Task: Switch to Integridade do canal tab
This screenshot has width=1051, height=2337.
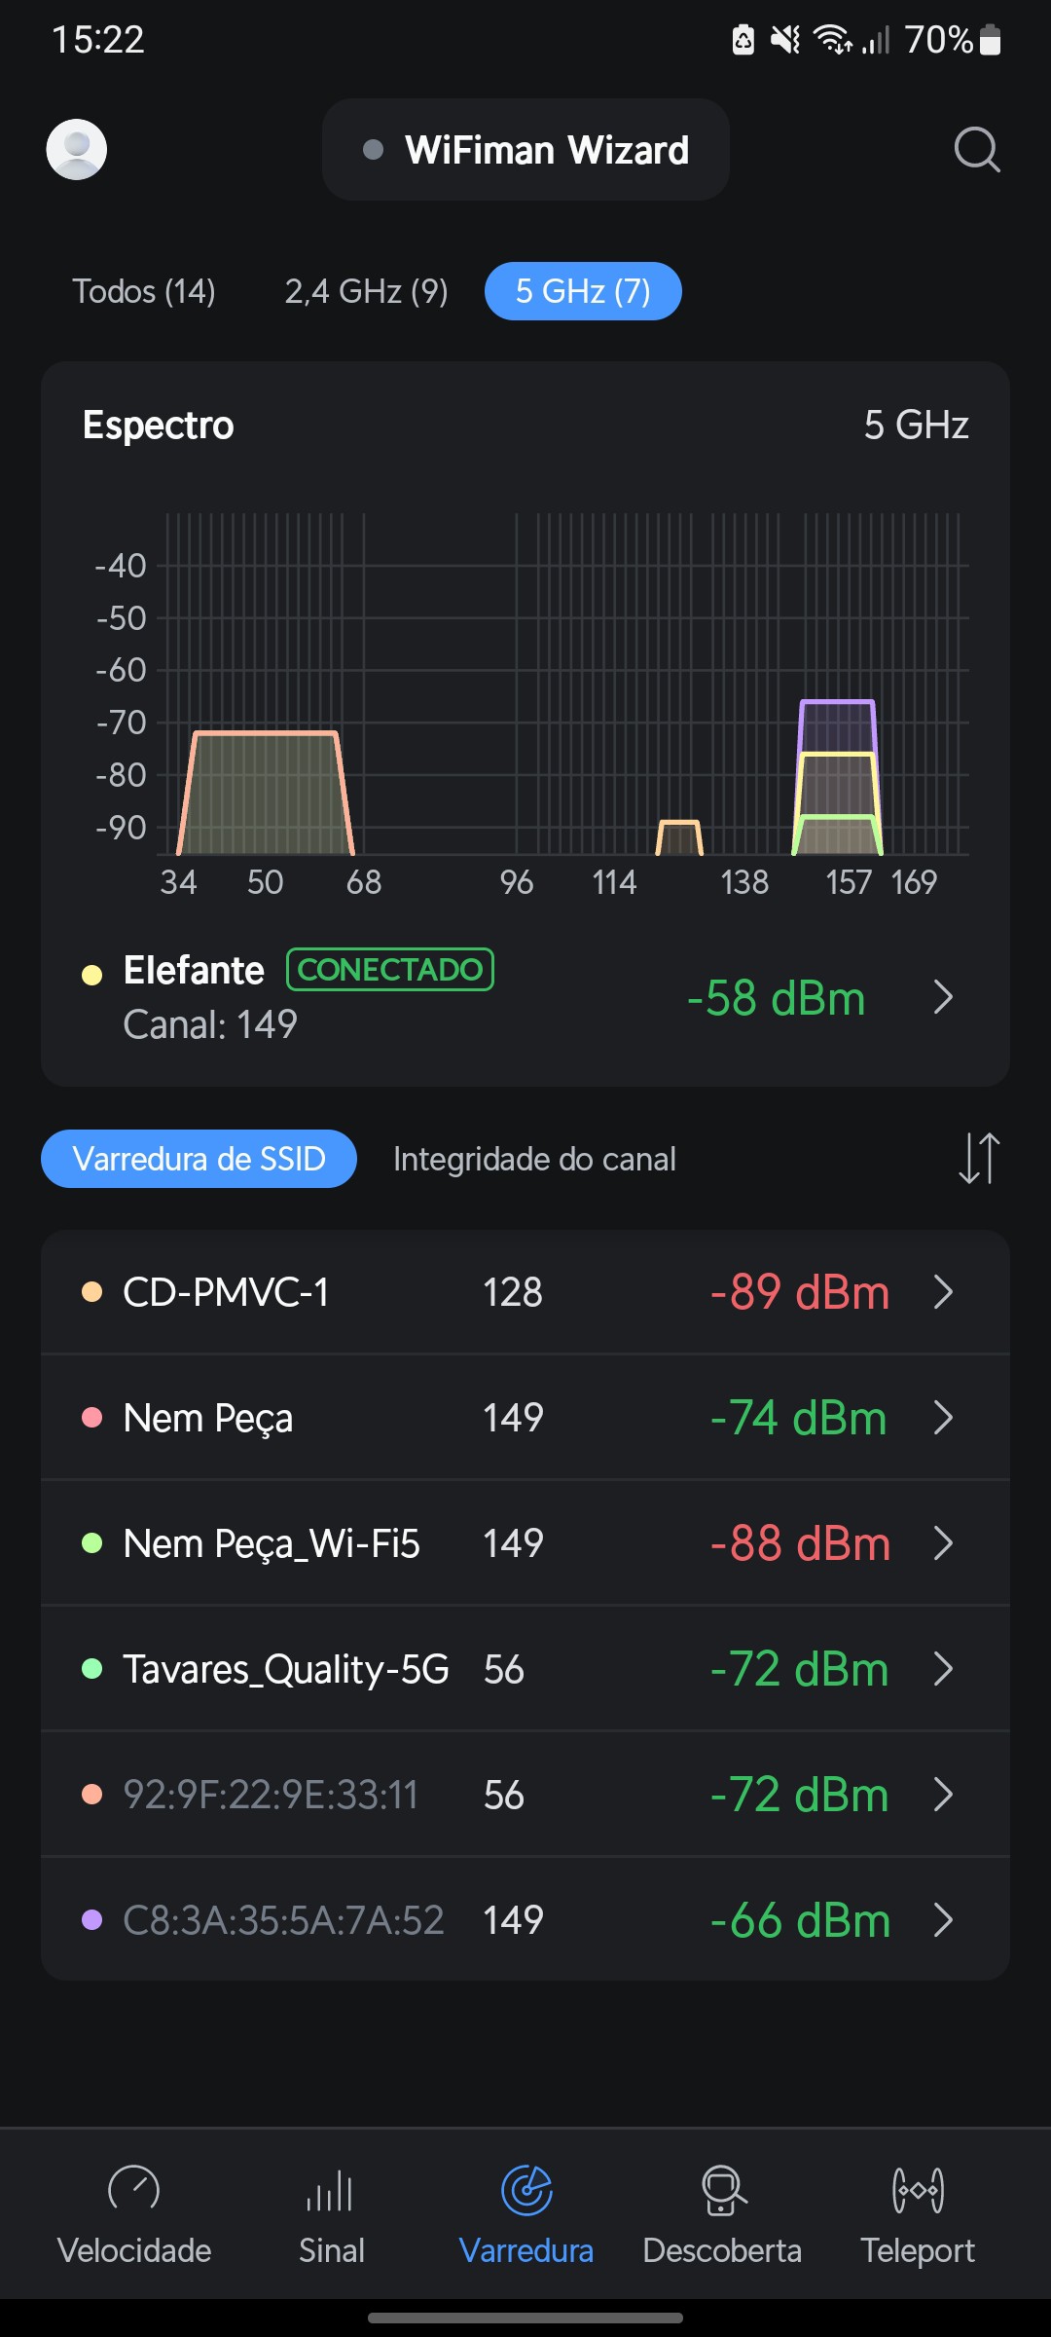Action: tap(534, 1159)
